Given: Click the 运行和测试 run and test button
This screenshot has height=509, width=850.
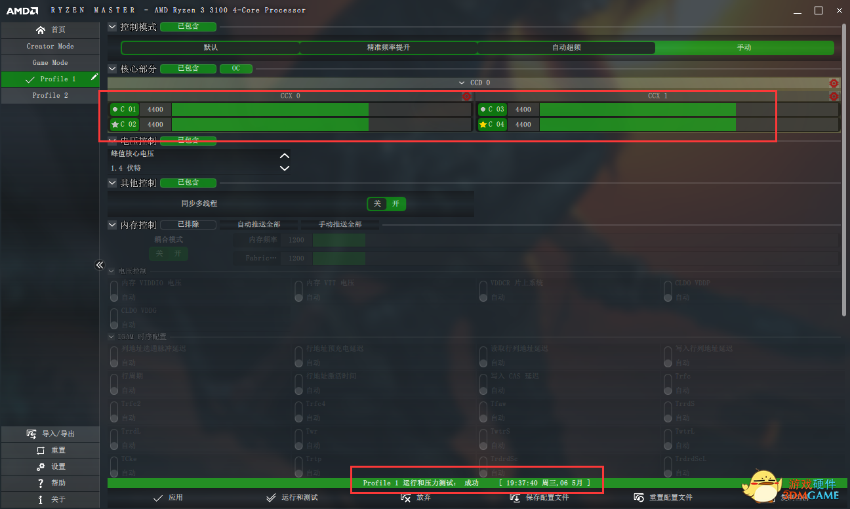Looking at the screenshot, I should point(293,498).
